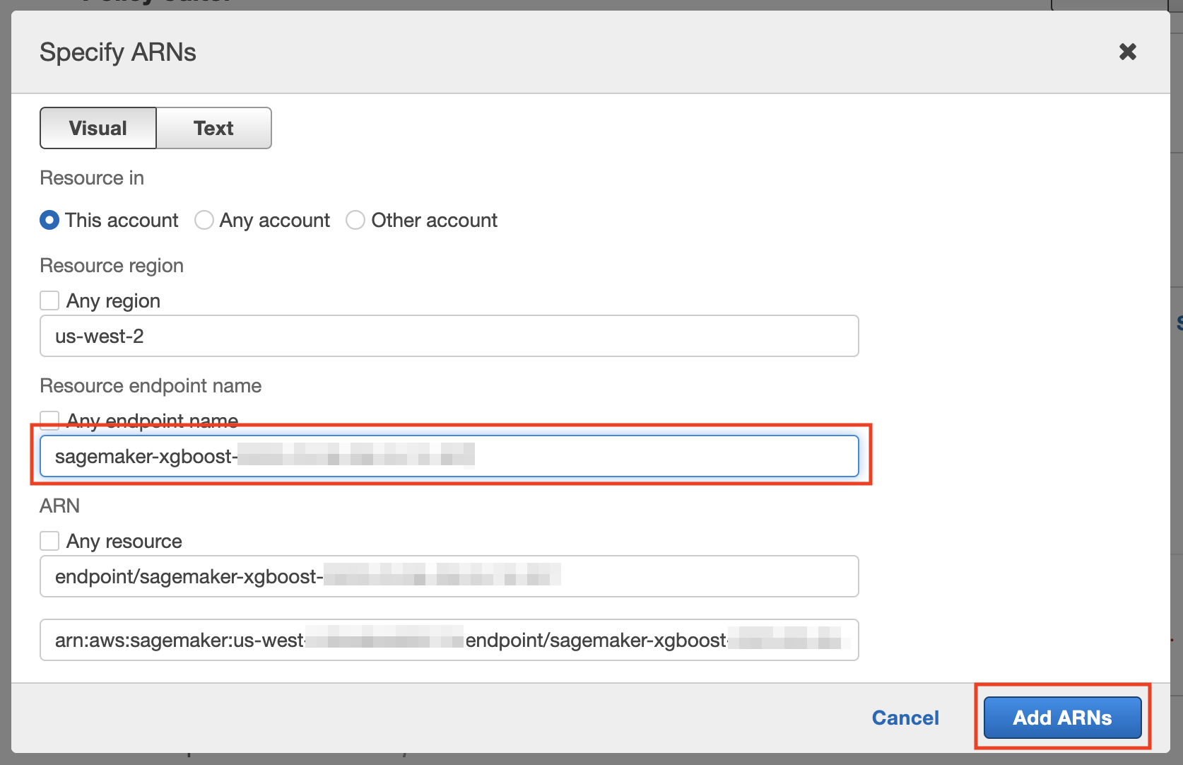This screenshot has height=765, width=1183.
Task: Click the Specify ARNs dialog title
Action: pos(117,52)
